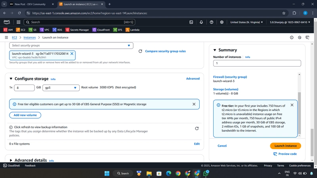Open the CloudFront shortcut
The image size is (317, 178).
[101, 30]
